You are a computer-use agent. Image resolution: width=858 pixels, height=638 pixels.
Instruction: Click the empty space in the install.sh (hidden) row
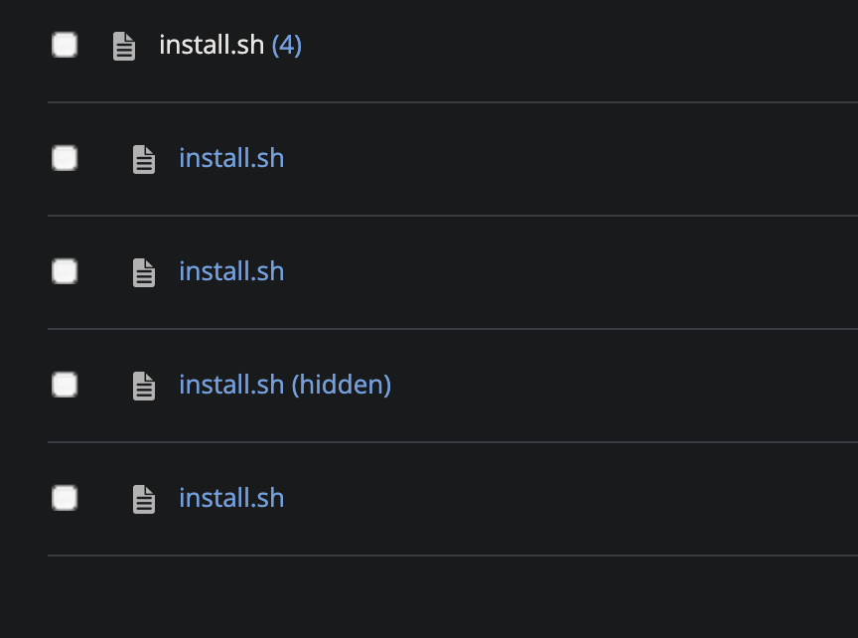tap(624, 386)
